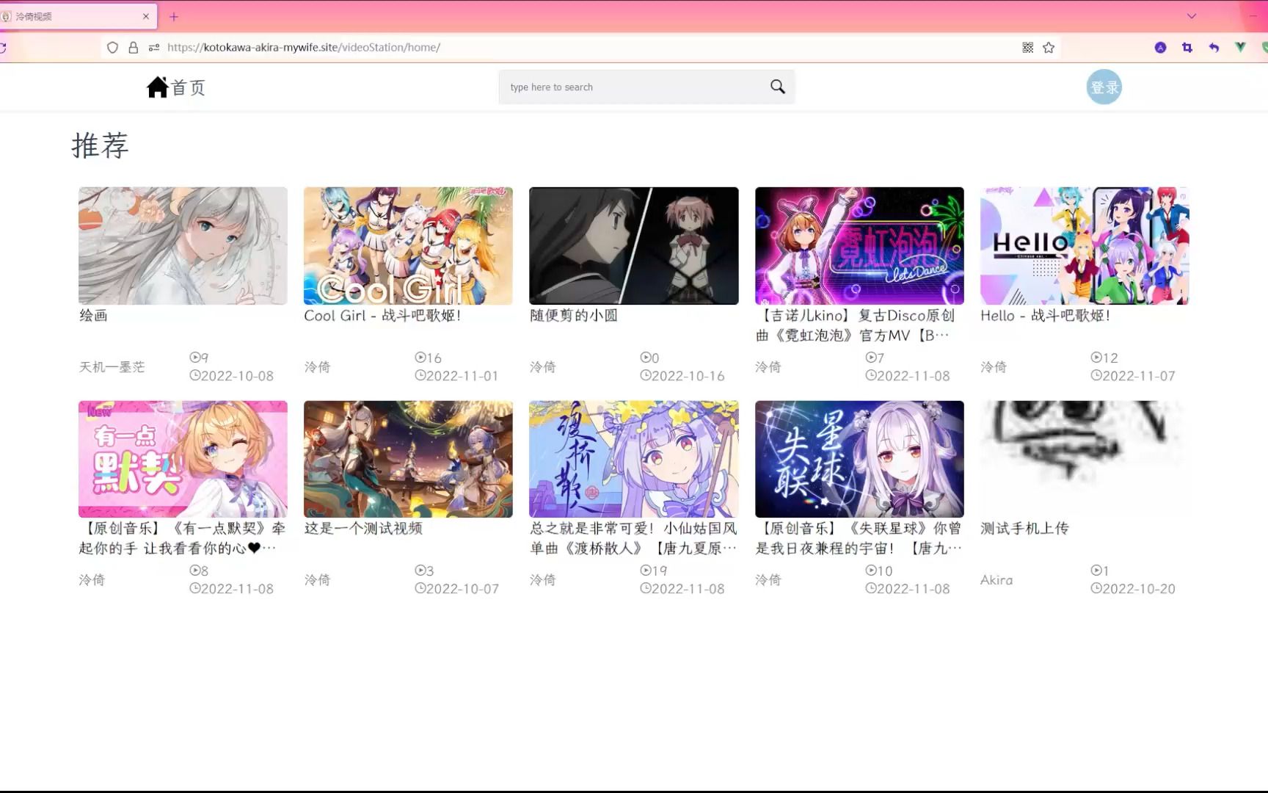Close the 冷倚视频 tab
This screenshot has width=1268, height=793.
[146, 16]
